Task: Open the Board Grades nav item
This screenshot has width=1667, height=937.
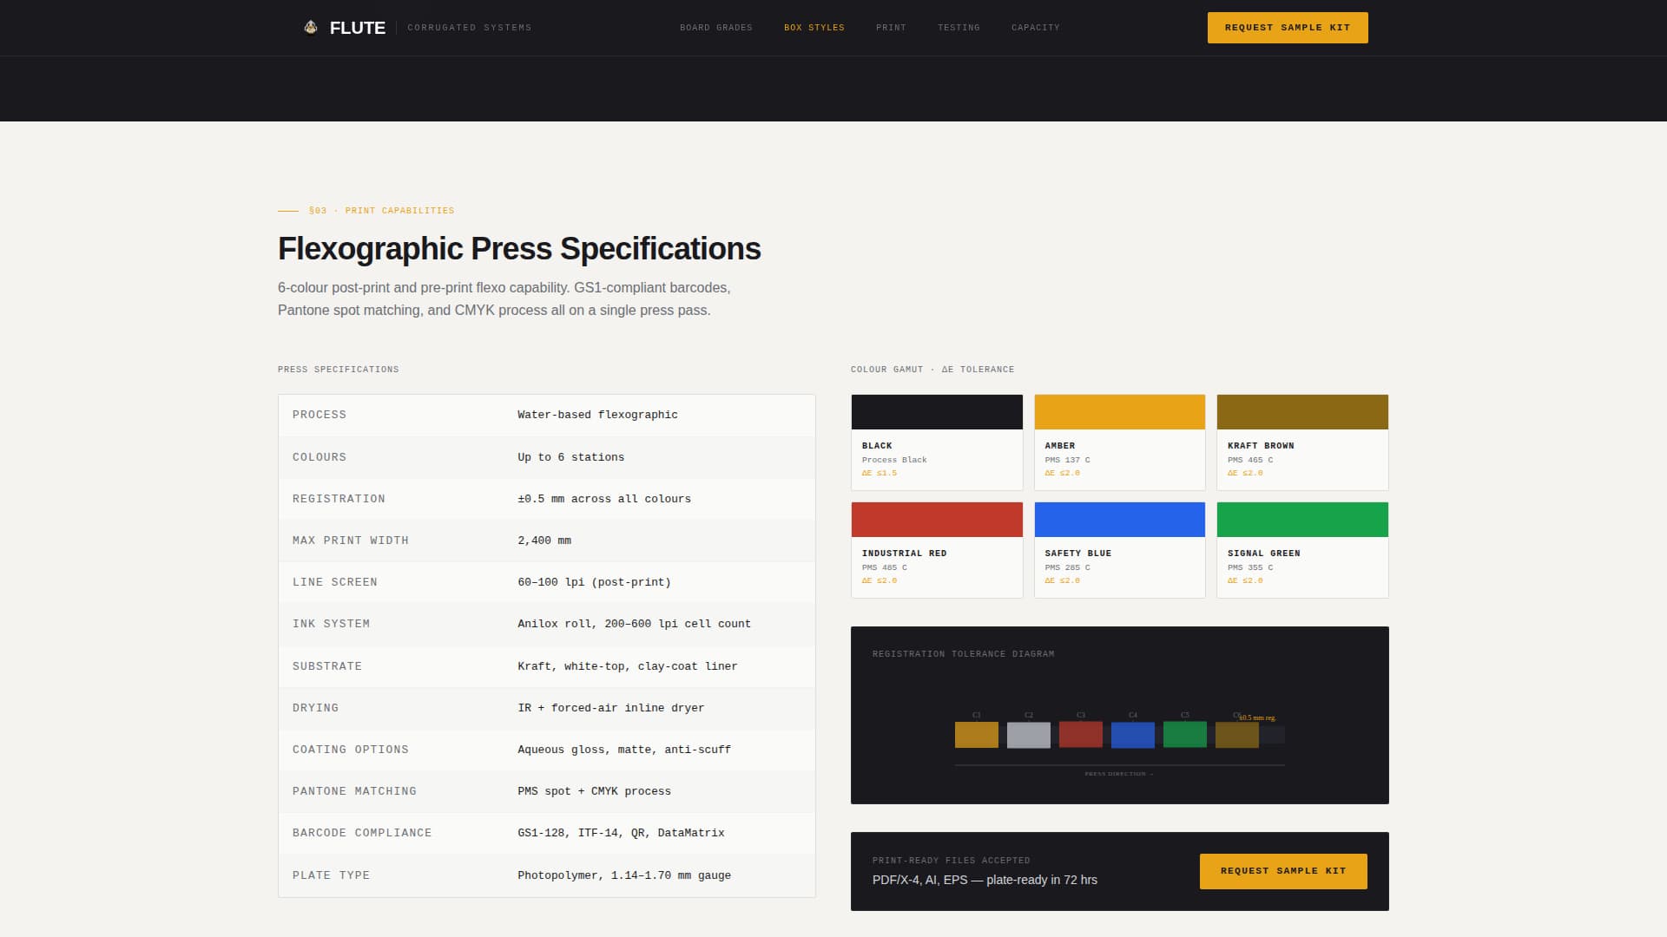Action: point(716,28)
